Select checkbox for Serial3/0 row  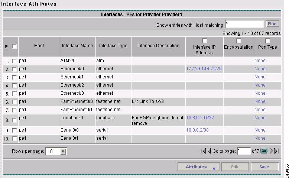(x=14, y=130)
